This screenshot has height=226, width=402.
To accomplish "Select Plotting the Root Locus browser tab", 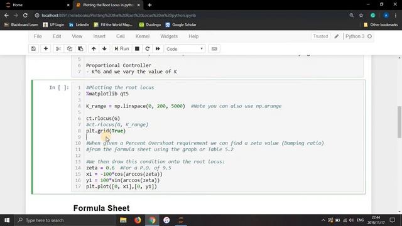I will pos(107,5).
